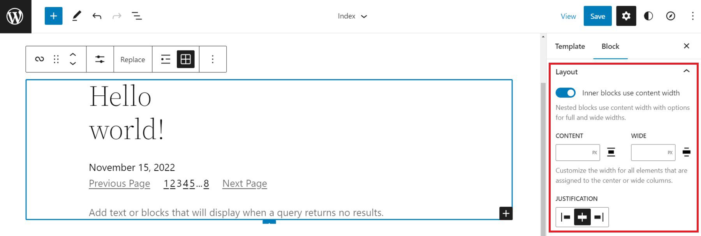
Task: Open the block inserter
Action: pos(53,16)
